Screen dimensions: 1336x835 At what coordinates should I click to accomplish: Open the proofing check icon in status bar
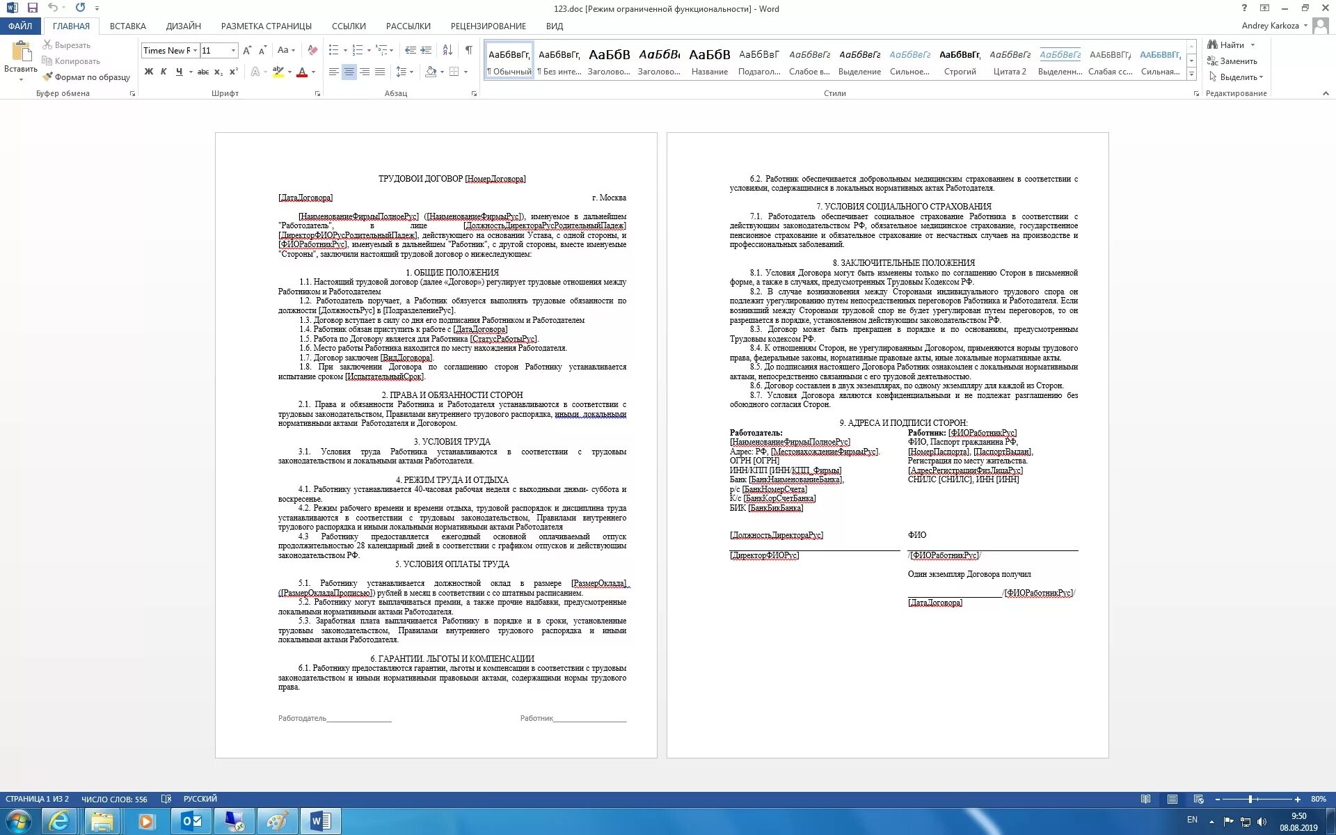[166, 799]
